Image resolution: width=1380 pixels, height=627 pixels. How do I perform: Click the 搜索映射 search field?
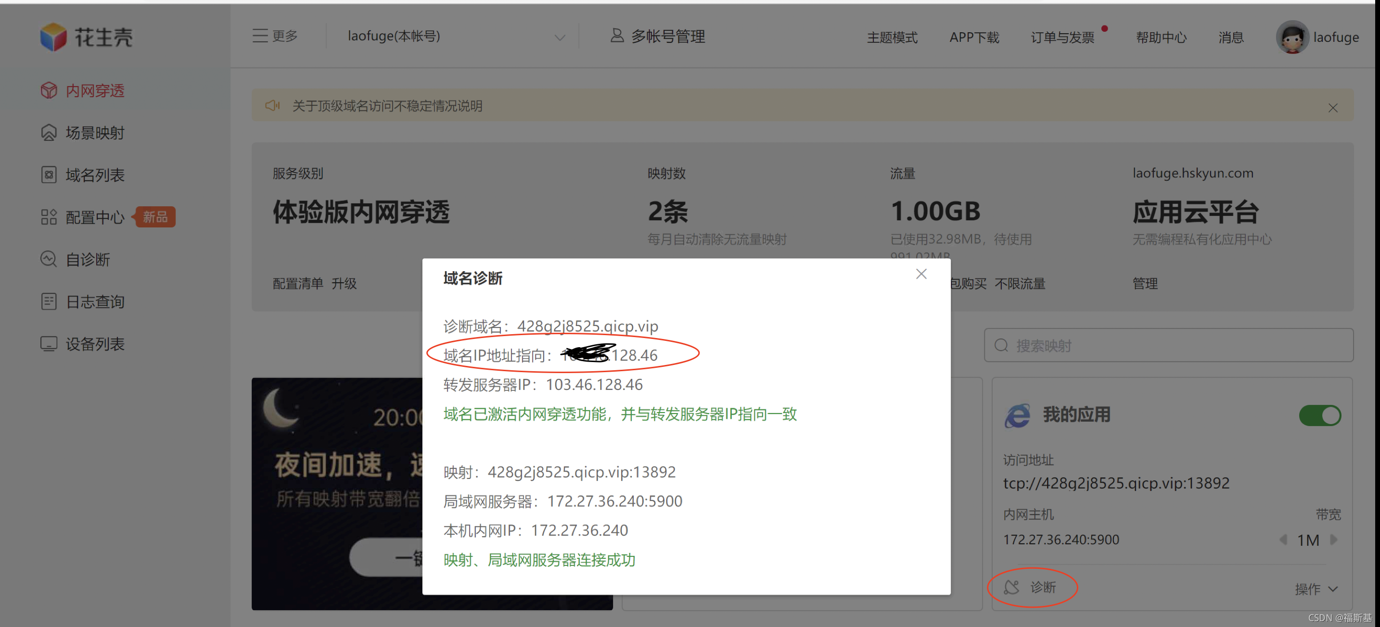tap(1168, 345)
